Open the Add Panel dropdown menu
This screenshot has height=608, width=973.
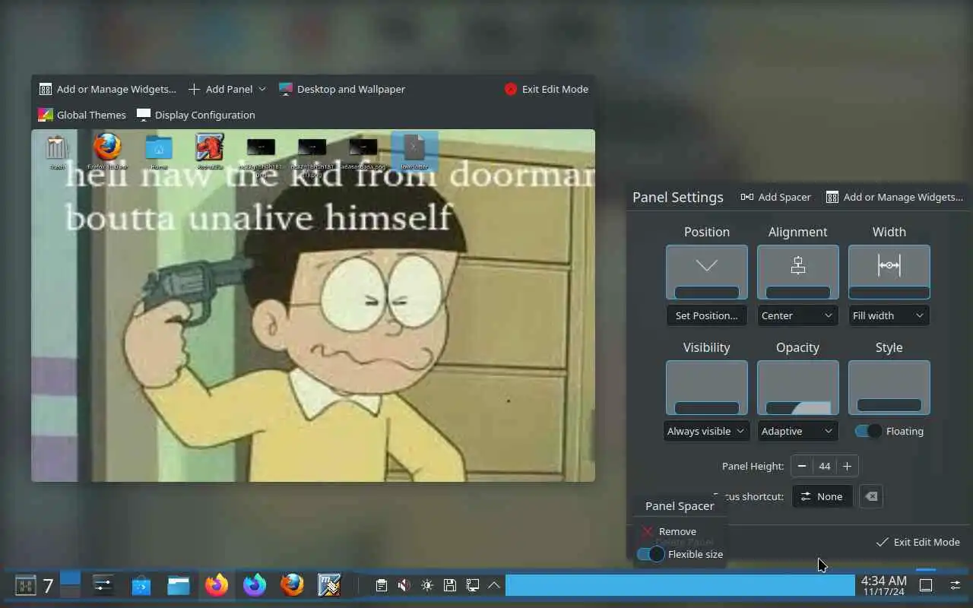[227, 89]
